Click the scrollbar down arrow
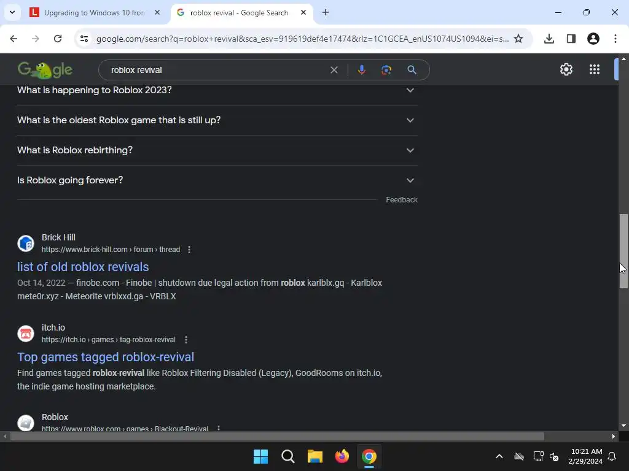The image size is (629, 471). pos(623,426)
